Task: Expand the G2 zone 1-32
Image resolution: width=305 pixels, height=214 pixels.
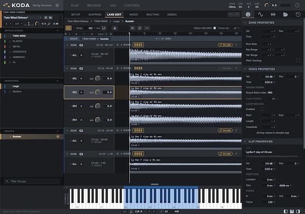Action: [x=67, y=154]
